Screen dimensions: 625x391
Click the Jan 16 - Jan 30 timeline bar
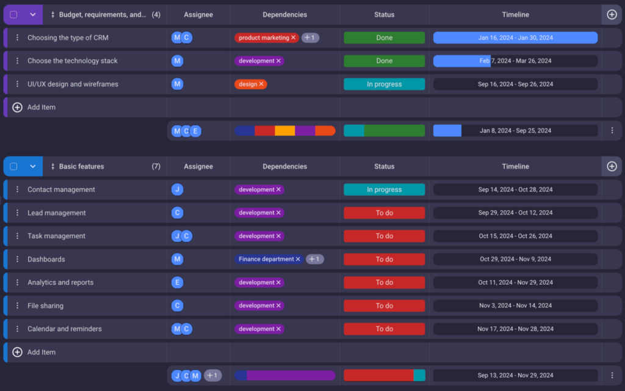click(x=515, y=38)
